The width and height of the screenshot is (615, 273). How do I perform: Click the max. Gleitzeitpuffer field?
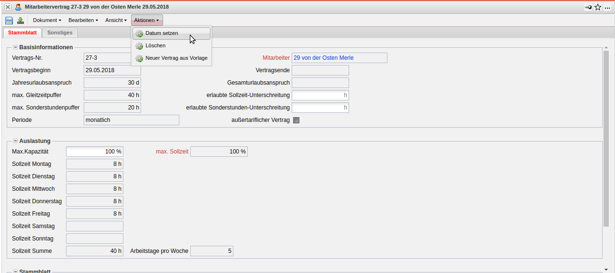(112, 95)
